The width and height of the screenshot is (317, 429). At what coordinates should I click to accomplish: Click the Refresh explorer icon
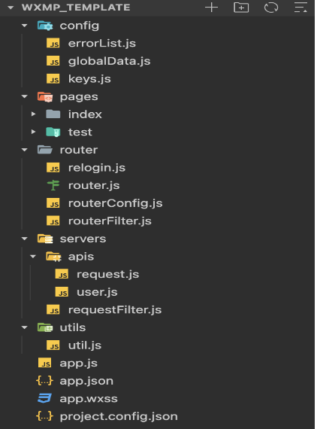[271, 8]
